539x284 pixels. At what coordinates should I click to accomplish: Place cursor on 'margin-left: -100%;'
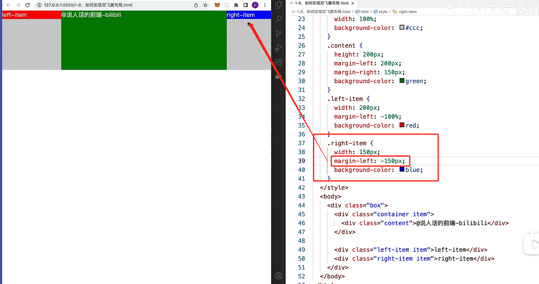368,117
